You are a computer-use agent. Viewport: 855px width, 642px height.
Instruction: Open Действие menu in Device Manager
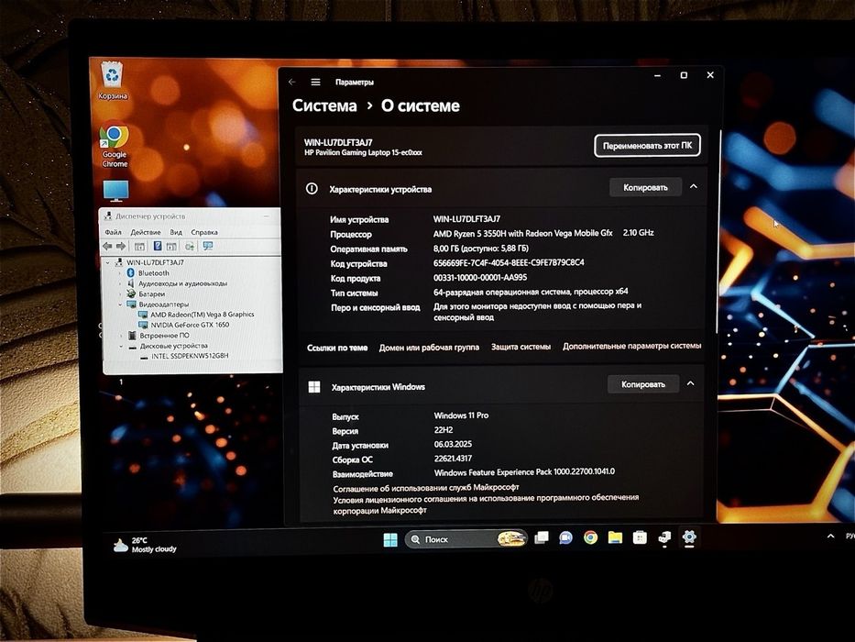point(146,232)
